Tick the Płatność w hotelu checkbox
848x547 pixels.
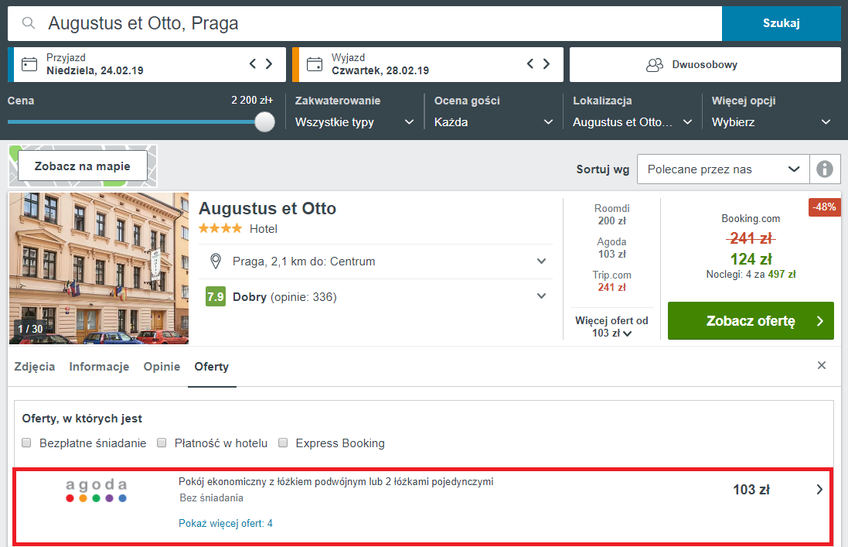click(162, 443)
